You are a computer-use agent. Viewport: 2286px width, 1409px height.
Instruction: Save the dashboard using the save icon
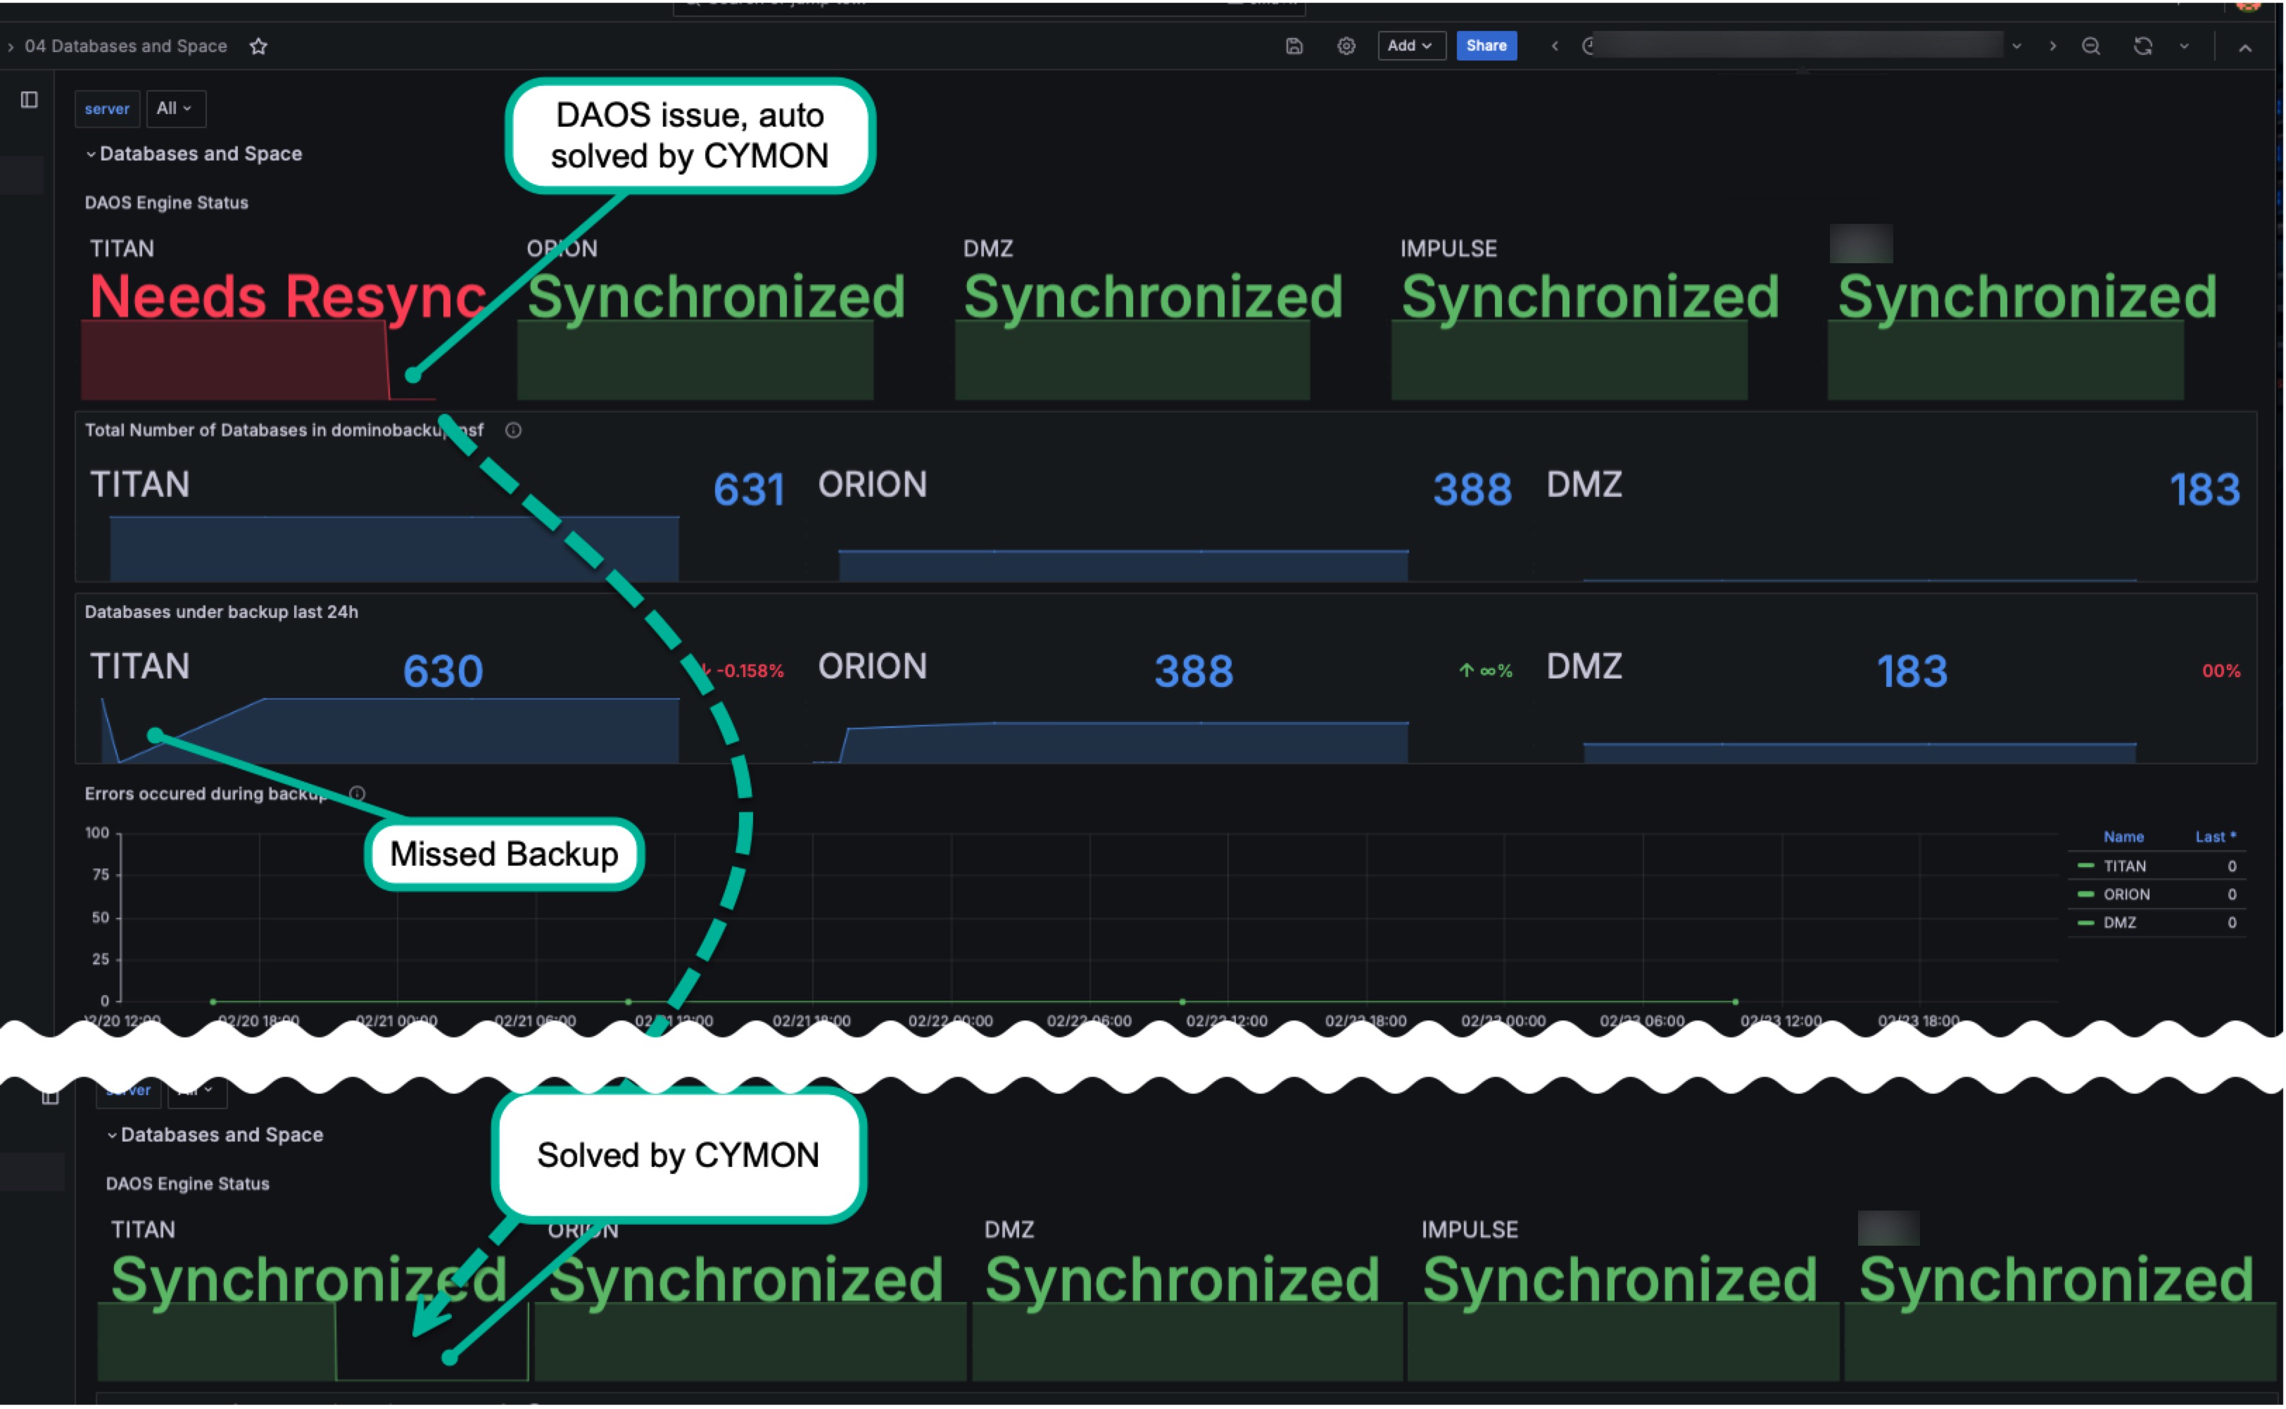tap(1295, 46)
